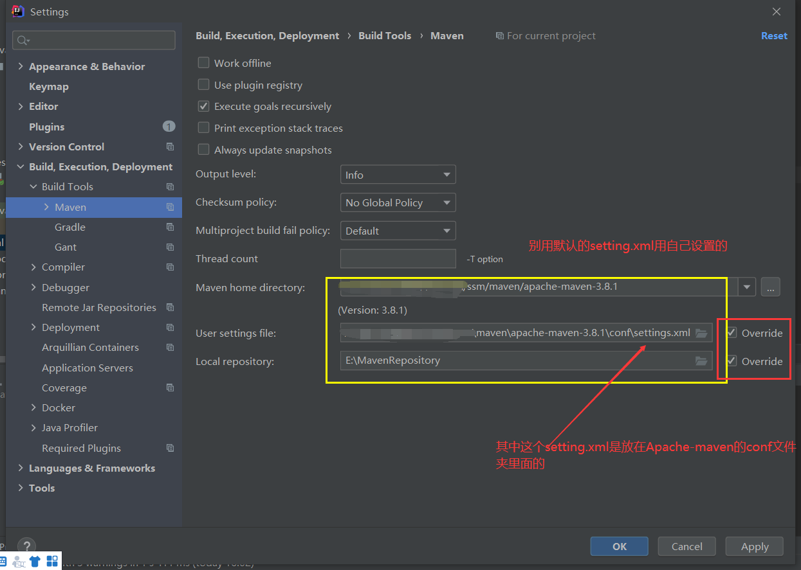Expand the Maven subtree arrow
801x570 pixels.
click(46, 207)
